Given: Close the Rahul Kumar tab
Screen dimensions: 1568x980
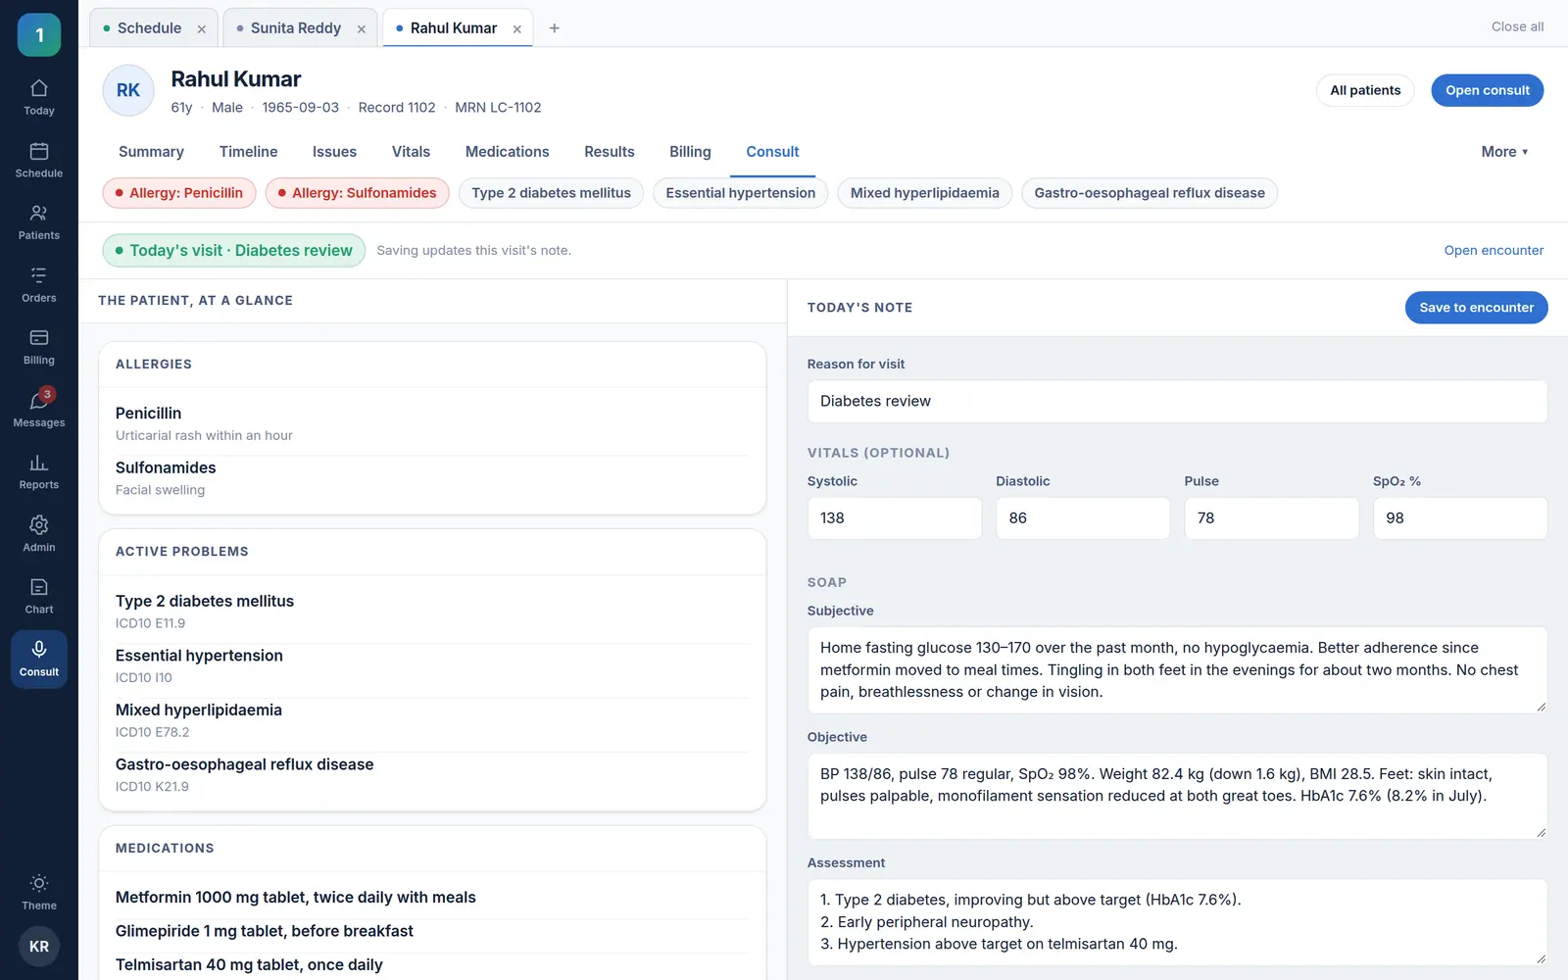Looking at the screenshot, I should pyautogui.click(x=516, y=29).
